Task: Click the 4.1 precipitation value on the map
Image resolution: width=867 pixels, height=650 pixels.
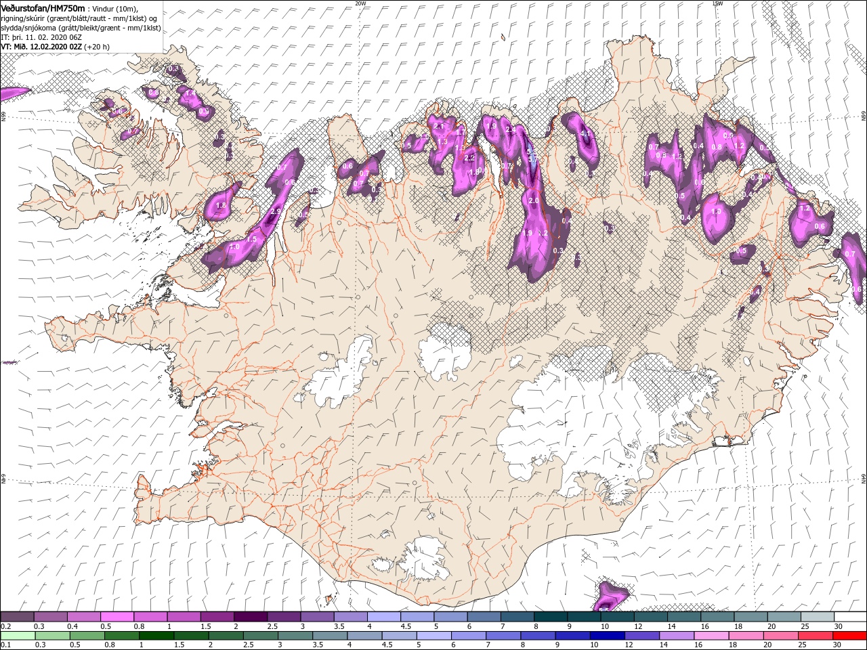Action: [586, 133]
